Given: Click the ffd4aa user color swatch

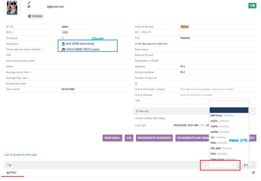Looking at the screenshot, I should point(184,27).
